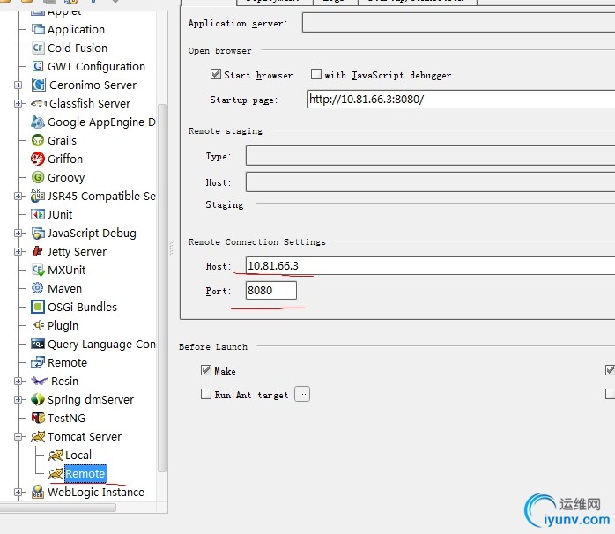615x534 pixels.
Task: Enable the with JavaScript debugger checkbox
Action: 316,74
